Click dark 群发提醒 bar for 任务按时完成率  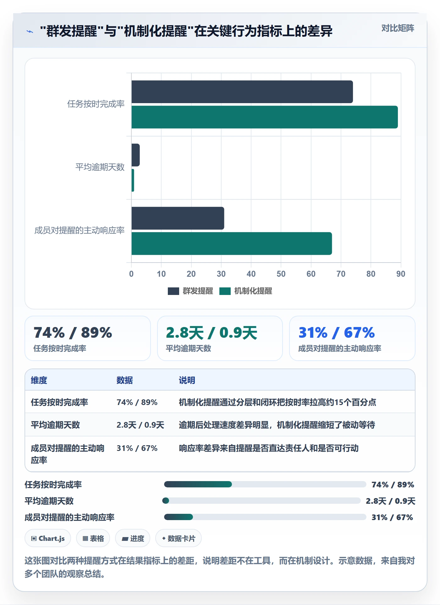[x=242, y=92]
